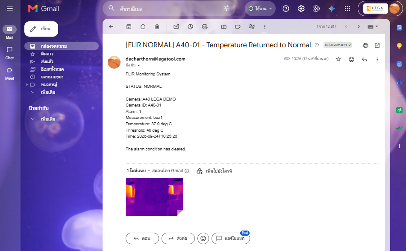The height and width of the screenshot is (251, 406).
Task: Select inbox กล่องจดหมาย folder
Action: tap(62, 46)
